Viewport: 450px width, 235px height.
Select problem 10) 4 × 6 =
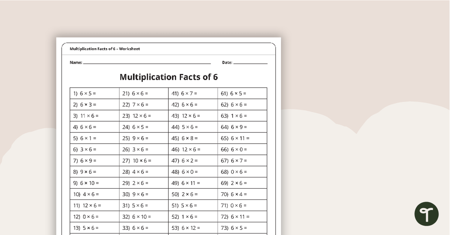coord(86,194)
